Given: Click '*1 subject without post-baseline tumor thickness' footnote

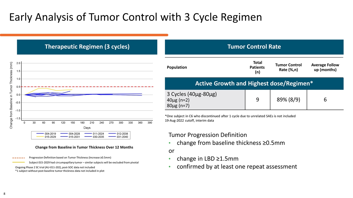Looking at the screenshot, I should click(x=60, y=171).
